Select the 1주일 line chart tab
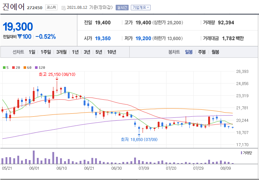This screenshot has width=259, height=180. (46, 52)
